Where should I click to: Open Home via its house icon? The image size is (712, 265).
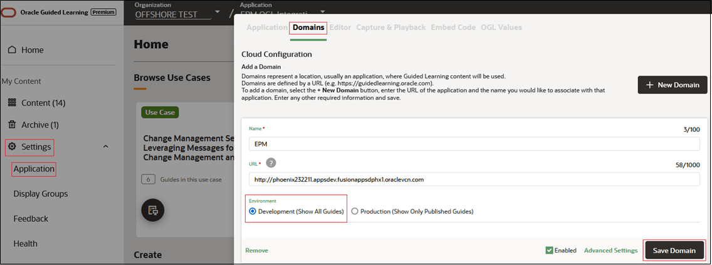(13, 50)
